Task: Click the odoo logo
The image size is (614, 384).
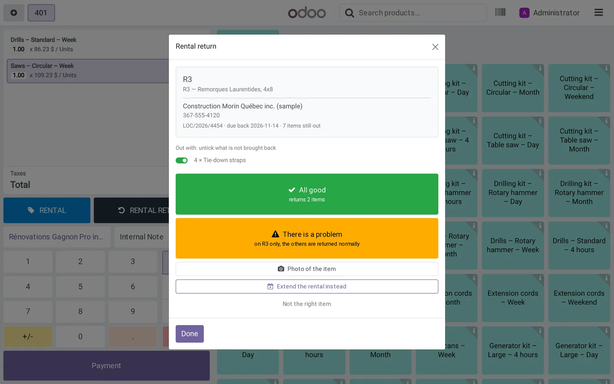Action: (307, 13)
